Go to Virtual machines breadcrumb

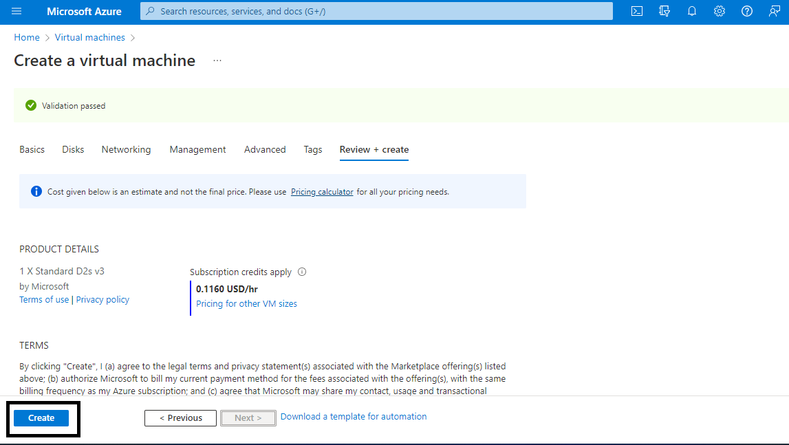(89, 37)
